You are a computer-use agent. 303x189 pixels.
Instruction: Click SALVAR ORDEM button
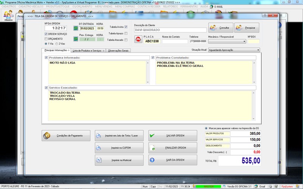point(173,136)
